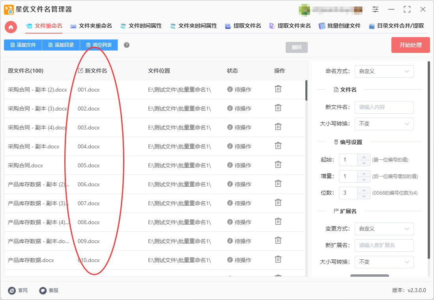Viewport: 434px width, 300px height.
Task: Click the help question mark icon
Action: click(x=127, y=45)
